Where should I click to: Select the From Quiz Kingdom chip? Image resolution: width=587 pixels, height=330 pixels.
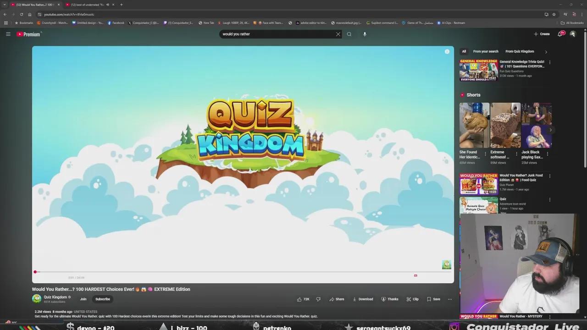click(x=520, y=51)
